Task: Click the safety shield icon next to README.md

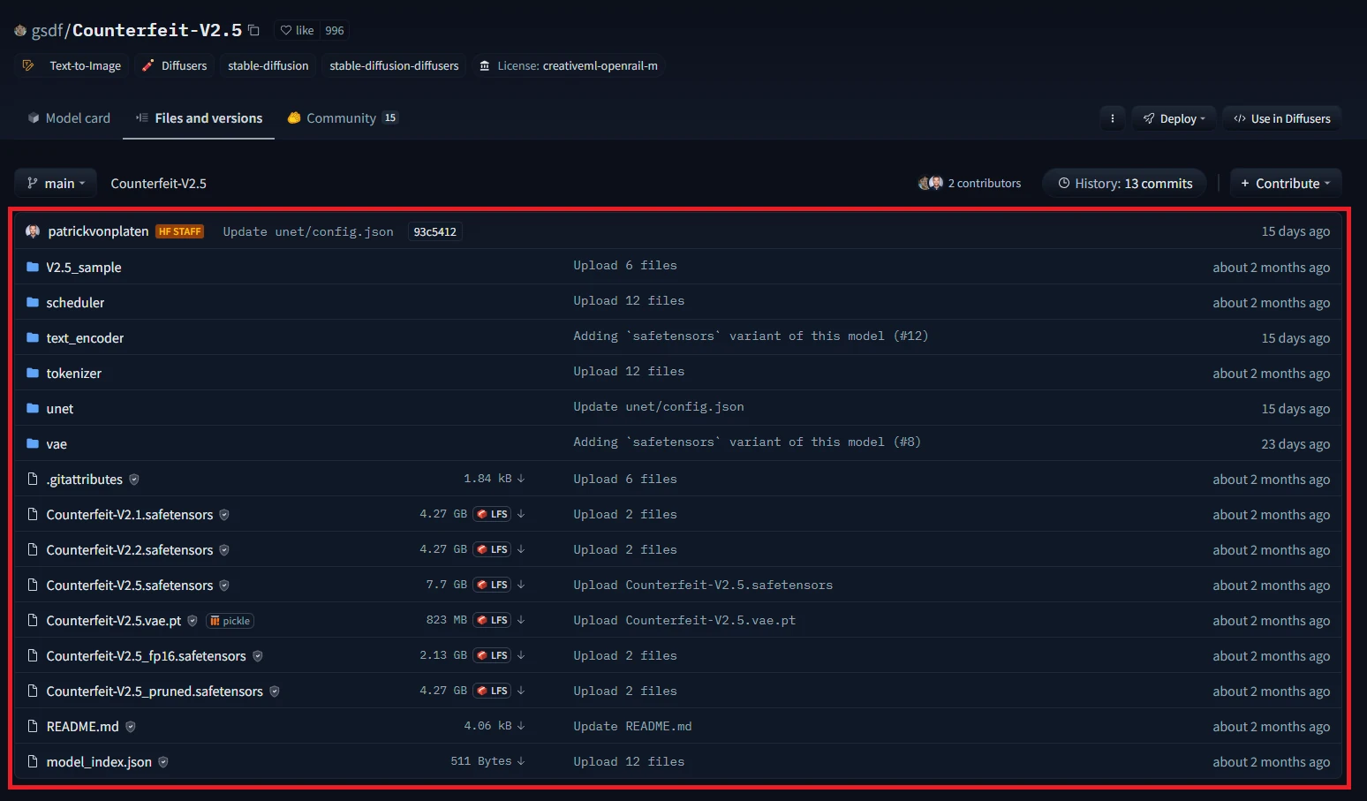Action: [x=131, y=727]
